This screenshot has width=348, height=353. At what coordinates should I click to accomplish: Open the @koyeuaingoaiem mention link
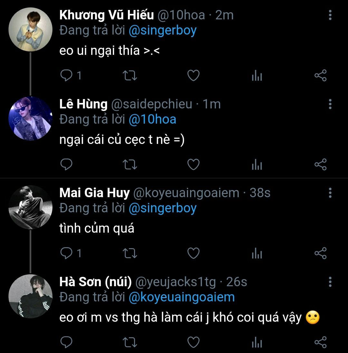(x=181, y=297)
